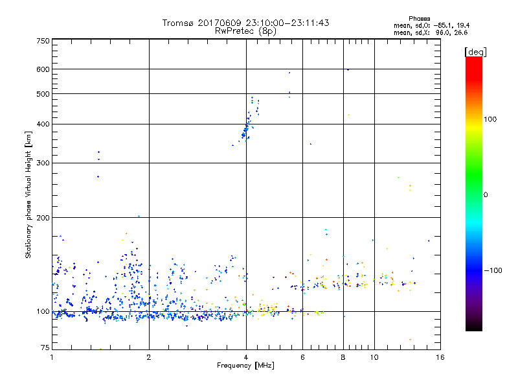Click the 4 tick on the frequency axis

tap(245, 357)
